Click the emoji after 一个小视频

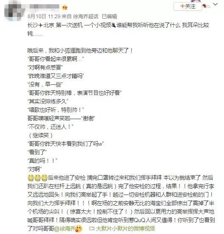pyautogui.click(x=114, y=25)
